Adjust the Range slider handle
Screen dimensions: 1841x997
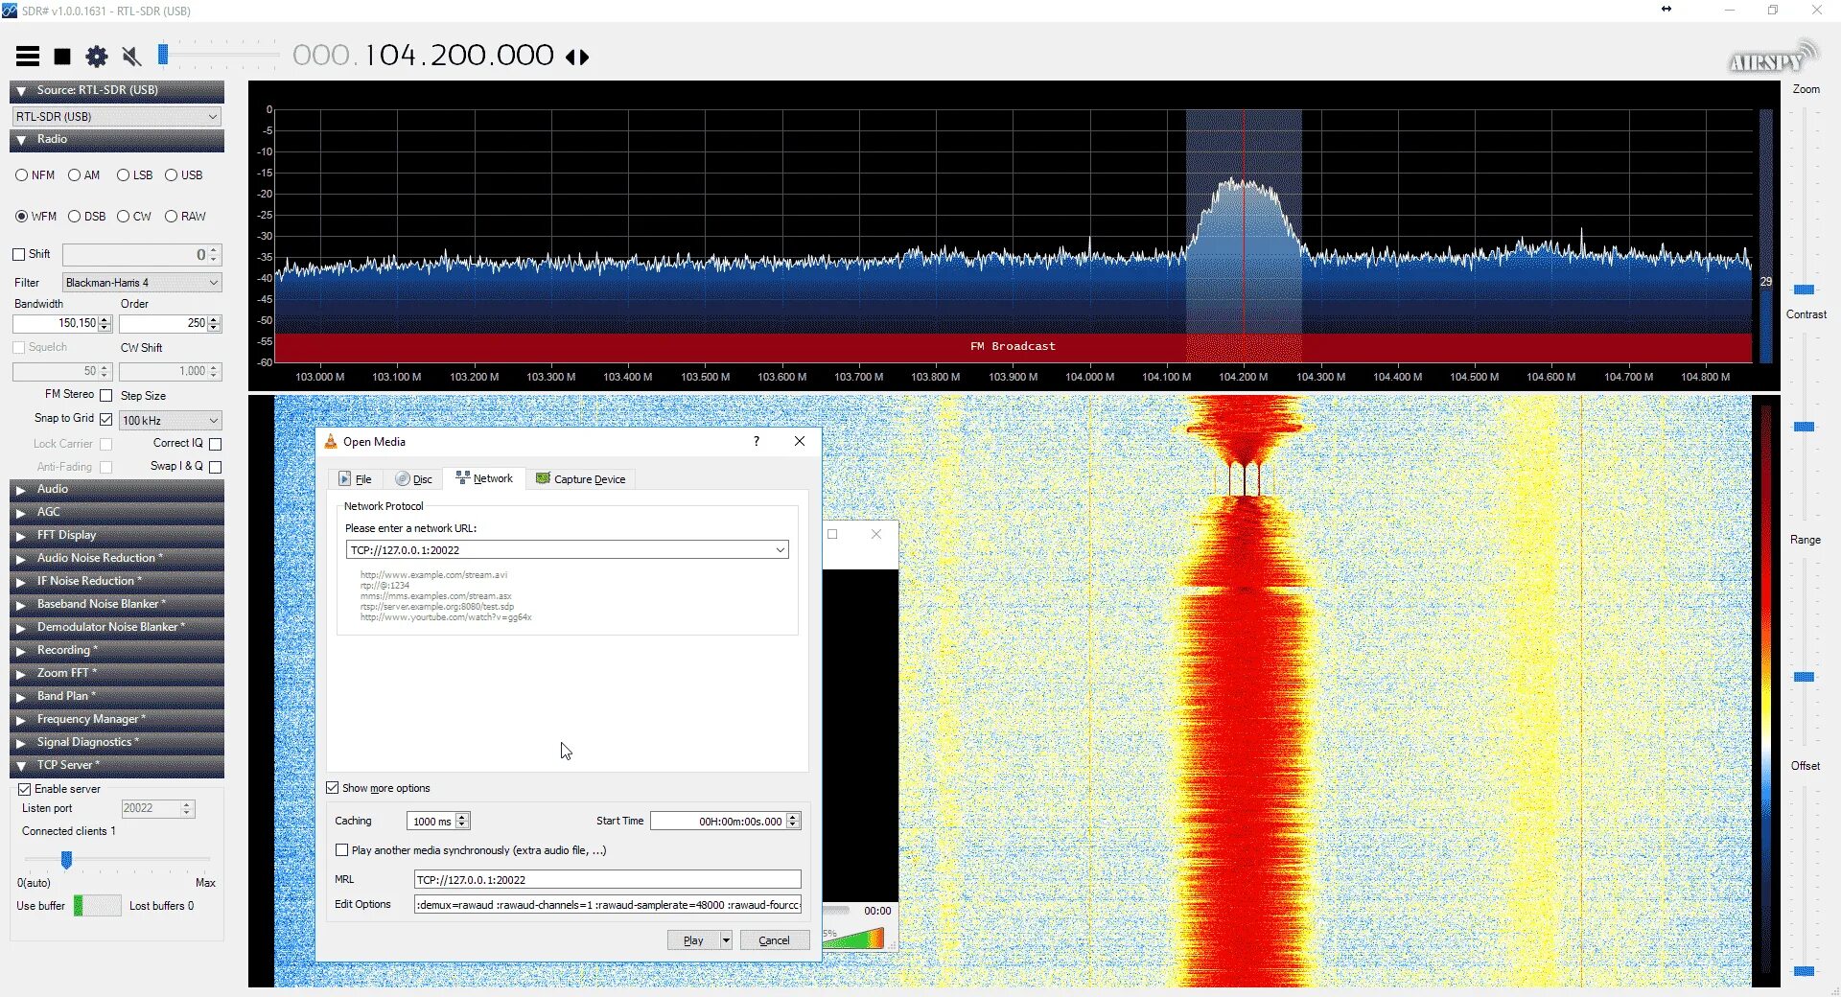(1804, 677)
